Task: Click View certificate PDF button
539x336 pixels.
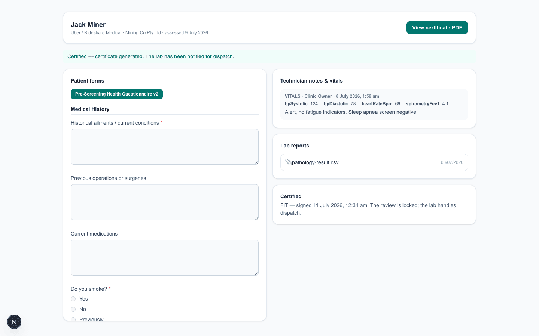Action: coord(437,28)
